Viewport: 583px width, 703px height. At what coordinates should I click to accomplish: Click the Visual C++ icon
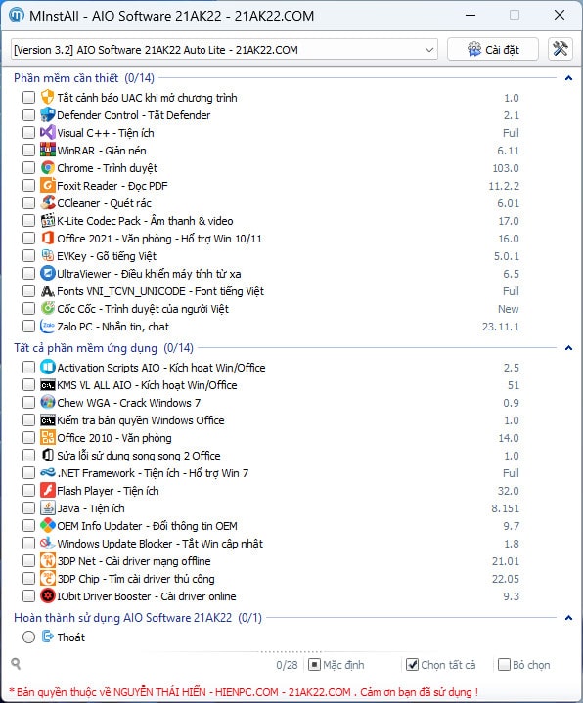tap(48, 132)
